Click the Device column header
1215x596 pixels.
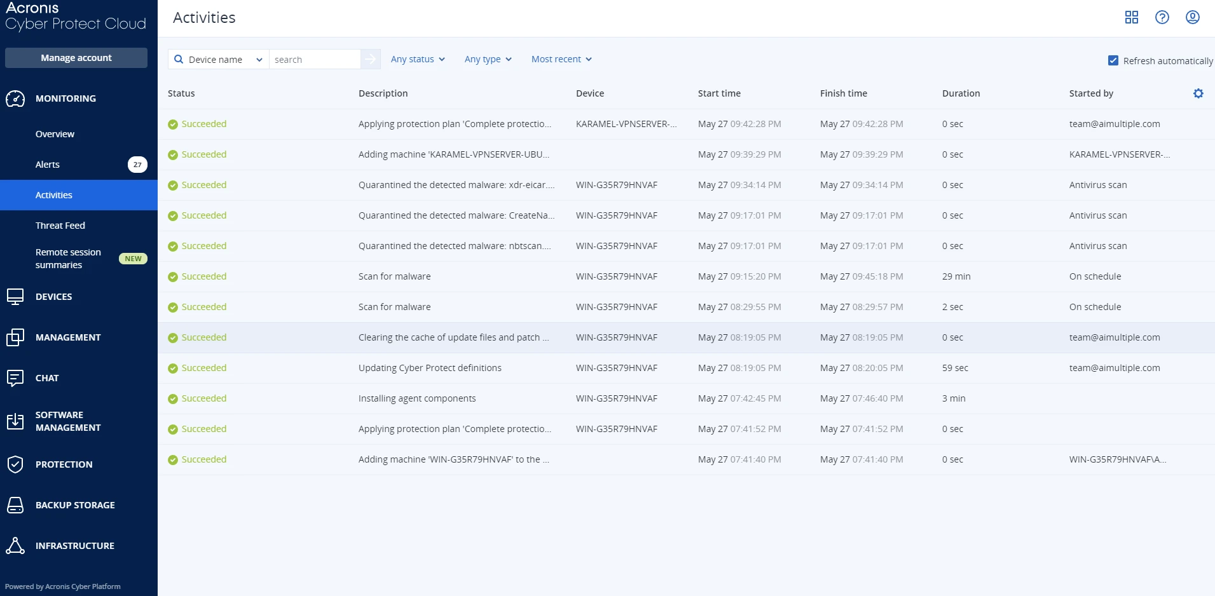(590, 93)
